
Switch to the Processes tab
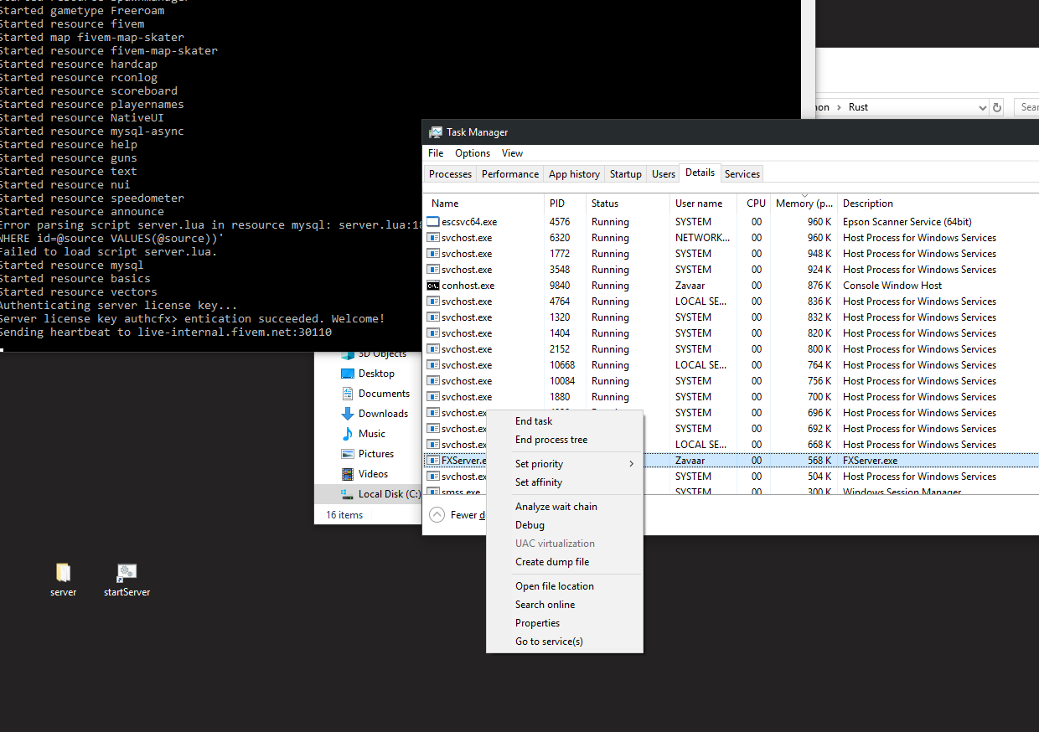(451, 174)
